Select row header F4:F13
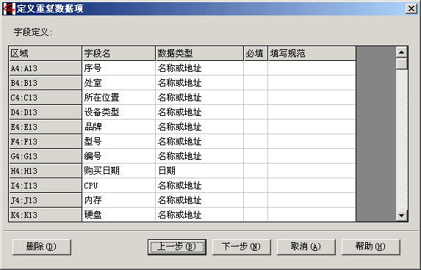Screen dimensions: 421x270 coord(46,142)
